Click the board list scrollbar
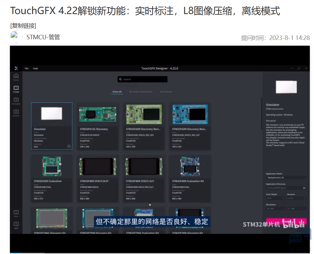 (x=262, y=113)
